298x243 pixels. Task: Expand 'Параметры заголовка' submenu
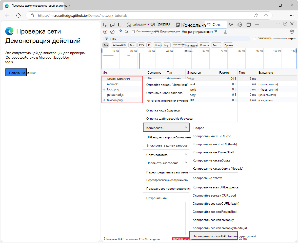click(166, 163)
